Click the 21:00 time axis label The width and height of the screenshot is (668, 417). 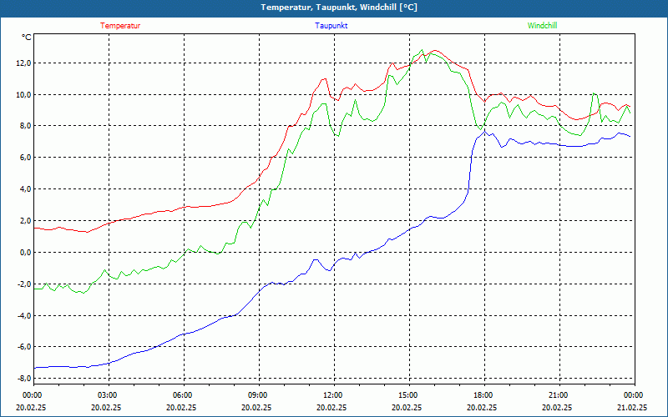pyautogui.click(x=559, y=395)
